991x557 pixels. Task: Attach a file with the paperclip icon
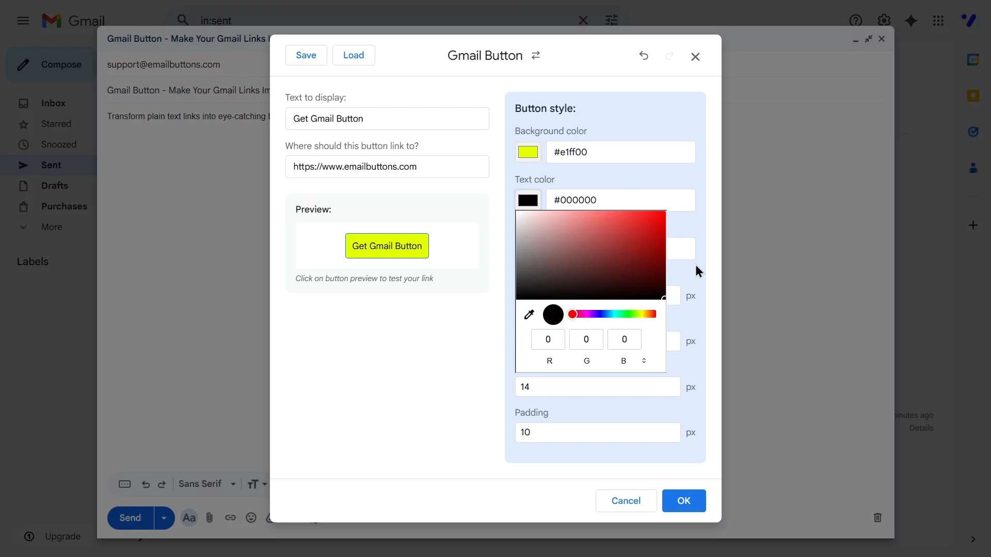[x=210, y=518]
